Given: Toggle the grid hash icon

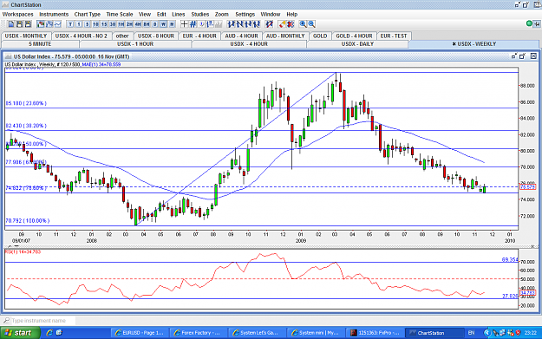Looking at the screenshot, I should [193, 24].
